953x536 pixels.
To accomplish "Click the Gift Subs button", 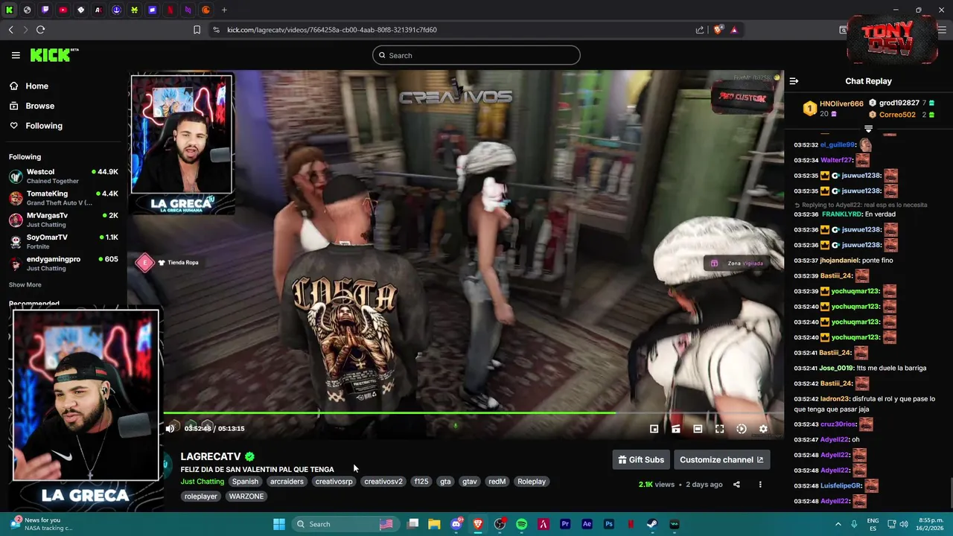I will click(641, 459).
